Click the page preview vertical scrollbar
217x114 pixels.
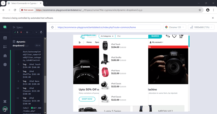tap(189, 41)
